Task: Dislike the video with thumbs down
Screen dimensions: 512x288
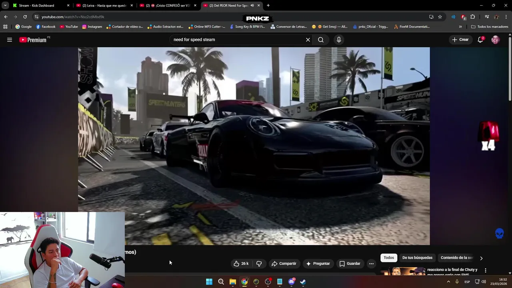Action: 259,264
